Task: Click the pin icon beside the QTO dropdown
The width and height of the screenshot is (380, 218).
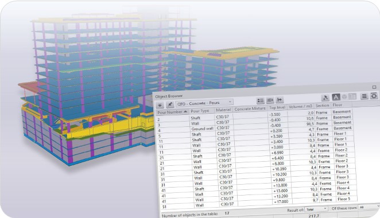Action: [170, 104]
